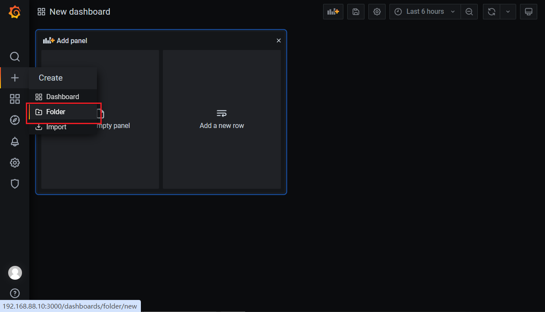The width and height of the screenshot is (545, 312).
Task: Open the Dashboards four-squares sidebar icon
Action: click(x=15, y=99)
